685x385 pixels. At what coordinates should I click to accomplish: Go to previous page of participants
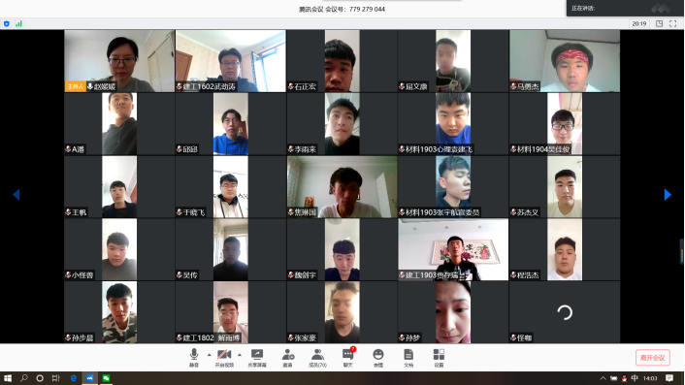16,195
